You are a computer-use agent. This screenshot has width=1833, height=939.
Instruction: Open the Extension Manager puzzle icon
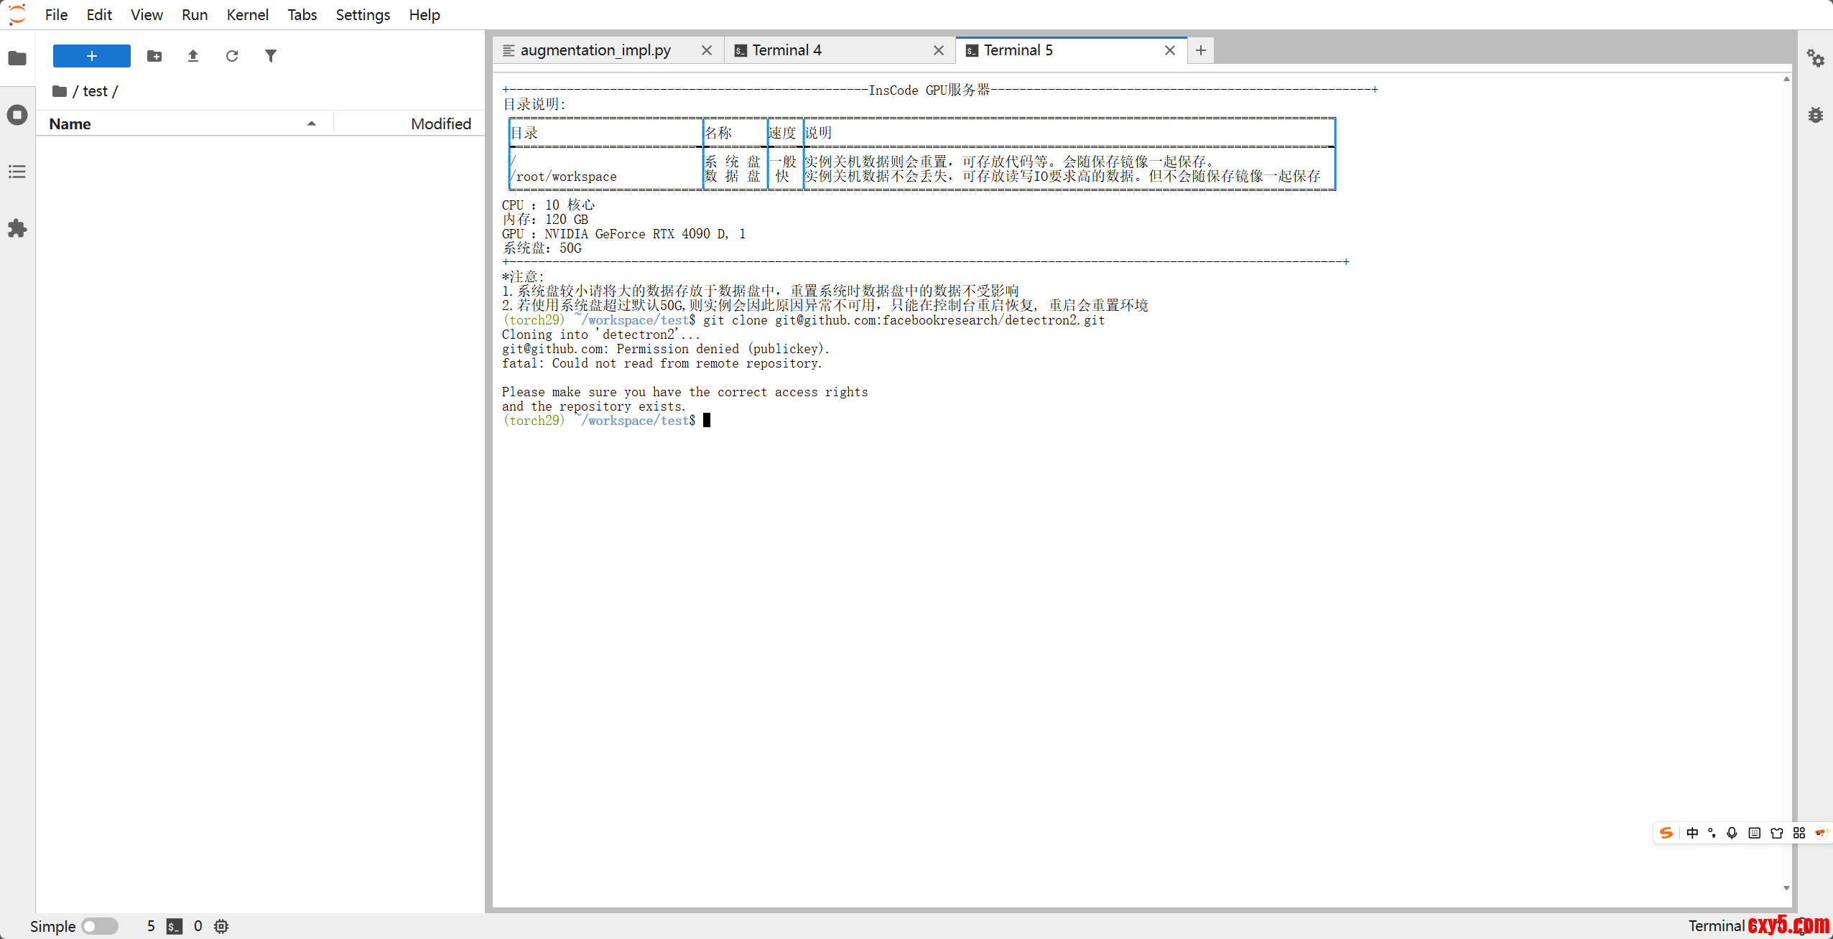(x=17, y=229)
